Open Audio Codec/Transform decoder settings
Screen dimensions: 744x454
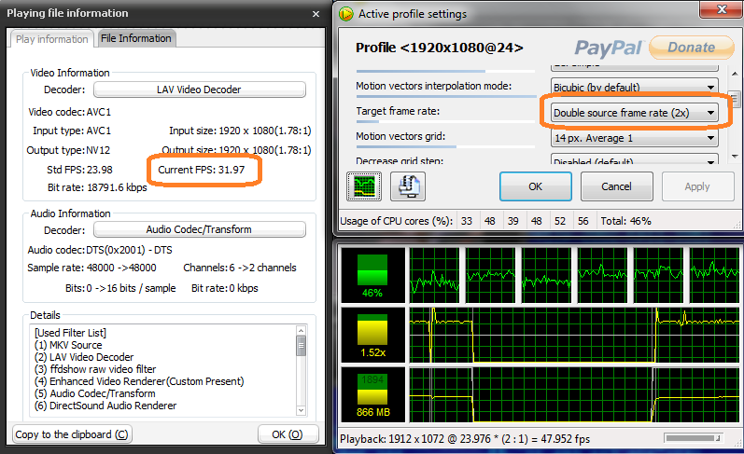coord(200,229)
